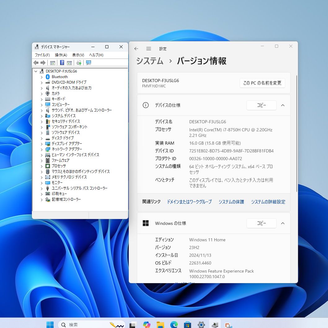
Task: Click the Forward arrow in Device Manager toolbar
Action: coord(43,63)
